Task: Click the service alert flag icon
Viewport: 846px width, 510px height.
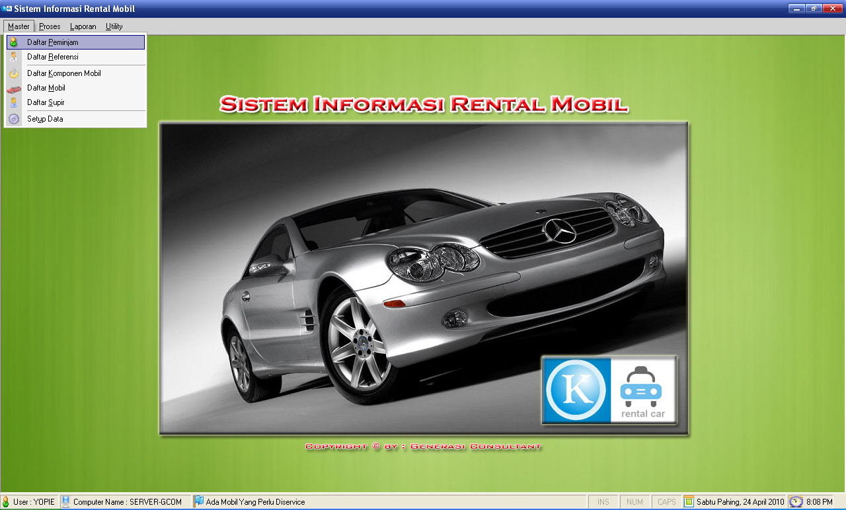Action: pos(198,502)
